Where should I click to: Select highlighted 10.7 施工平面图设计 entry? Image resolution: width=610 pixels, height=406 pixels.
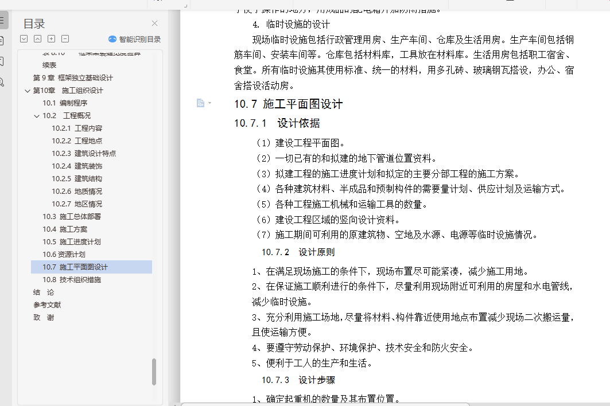[91, 267]
